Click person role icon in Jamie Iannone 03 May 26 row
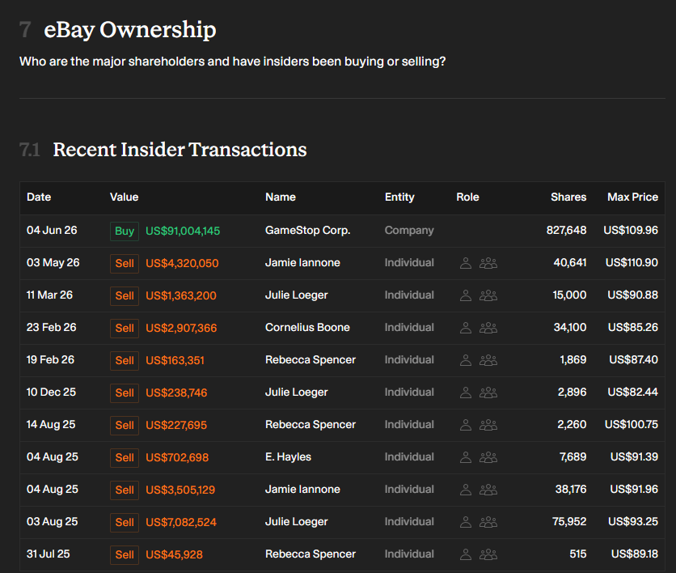The width and height of the screenshot is (676, 573). click(x=466, y=263)
